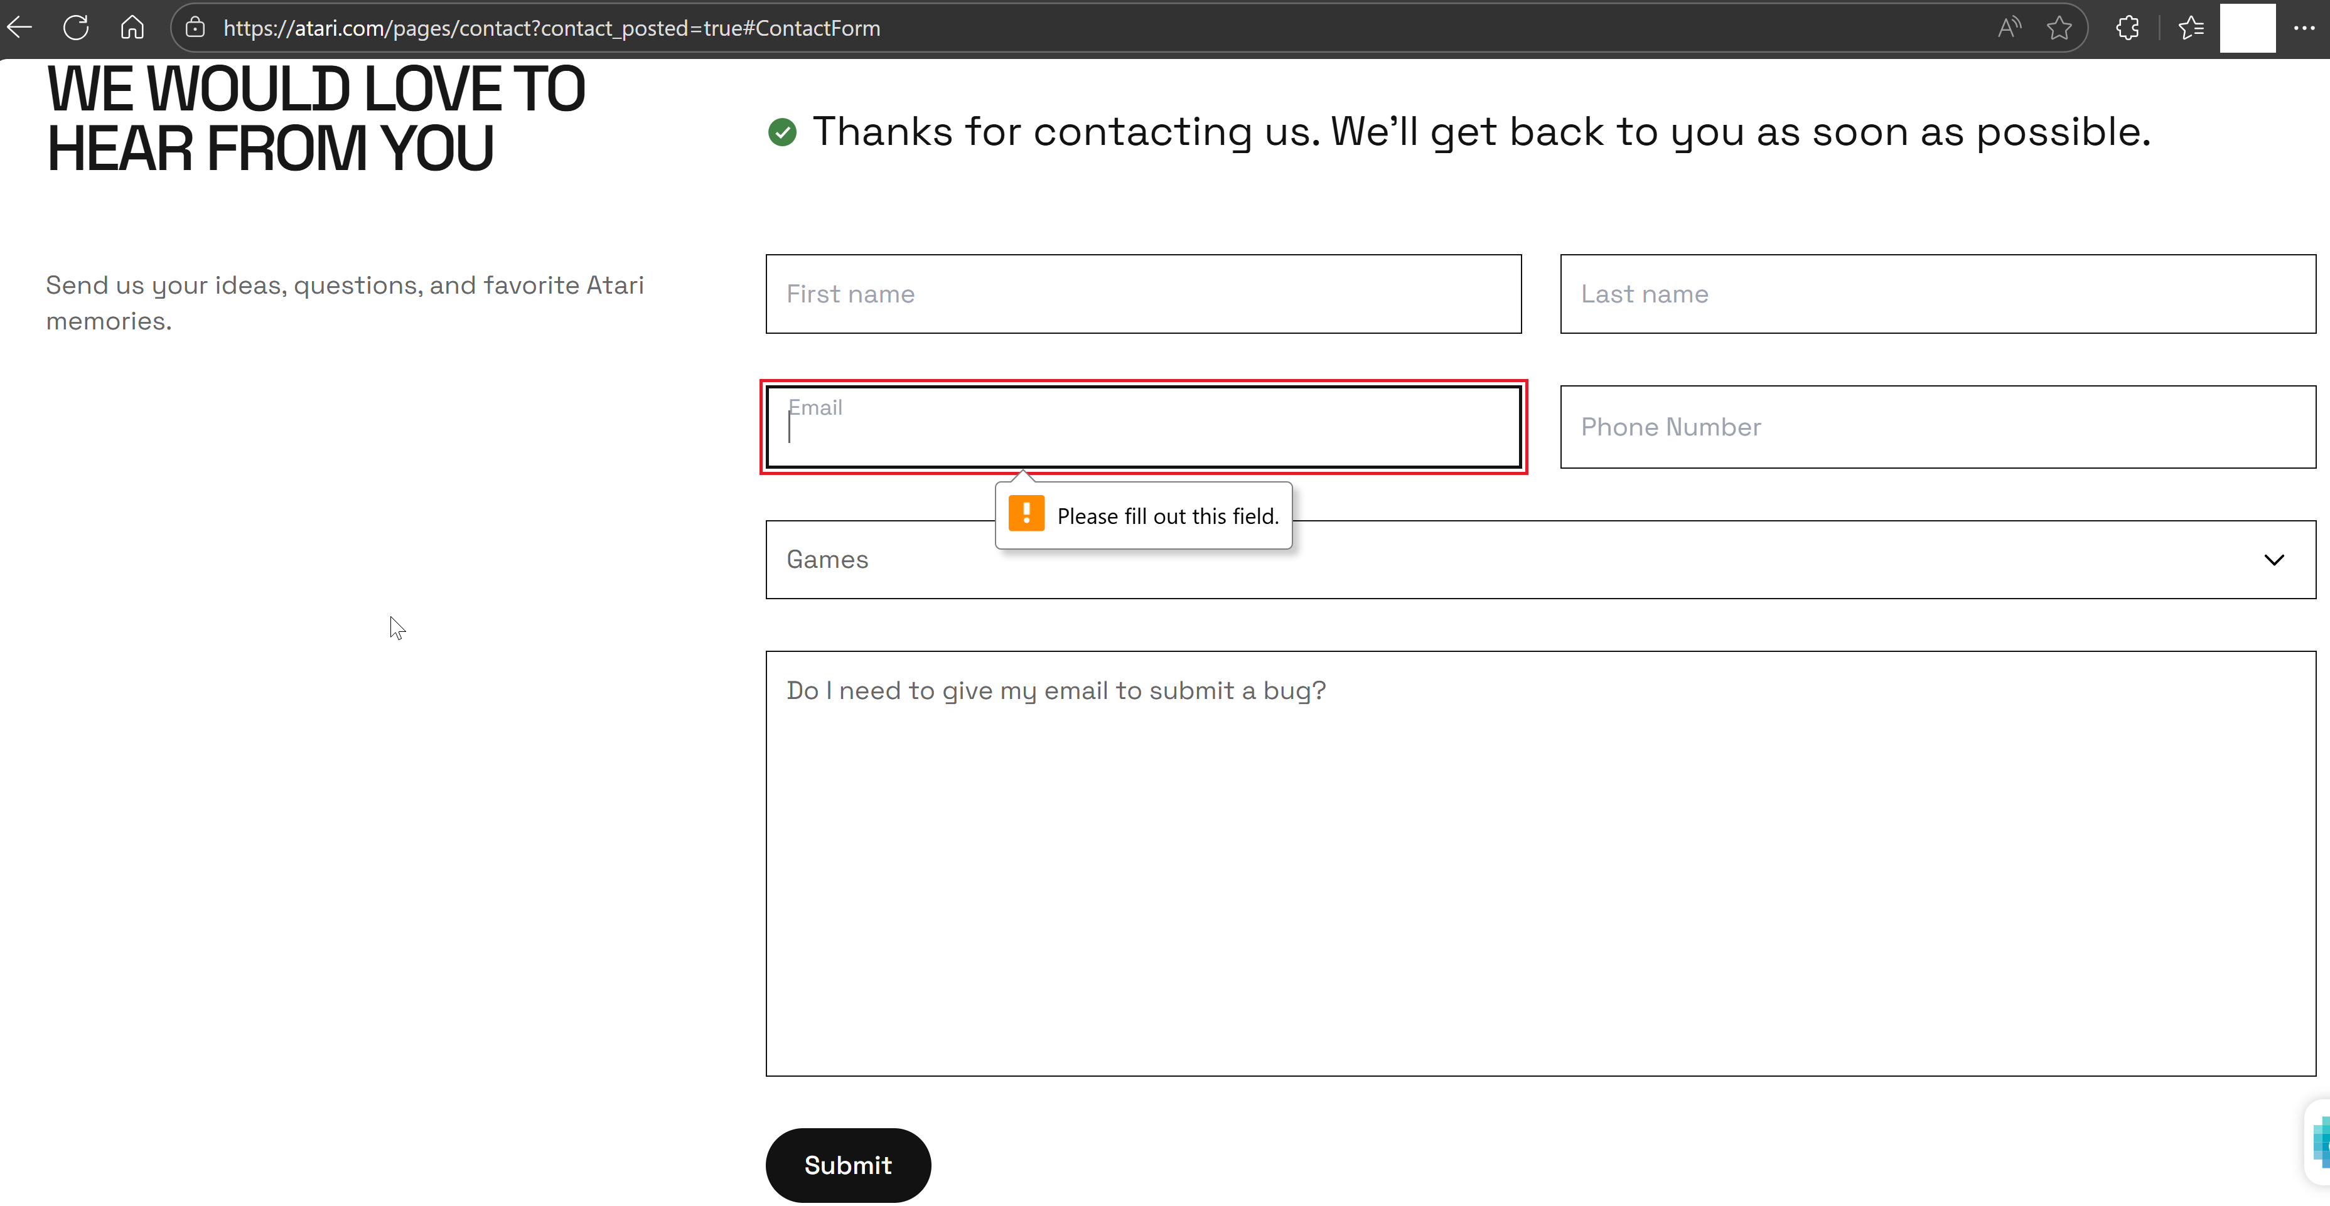Click the orange warning icon in the tooltip
This screenshot has width=2330, height=1206.
pyautogui.click(x=1026, y=515)
